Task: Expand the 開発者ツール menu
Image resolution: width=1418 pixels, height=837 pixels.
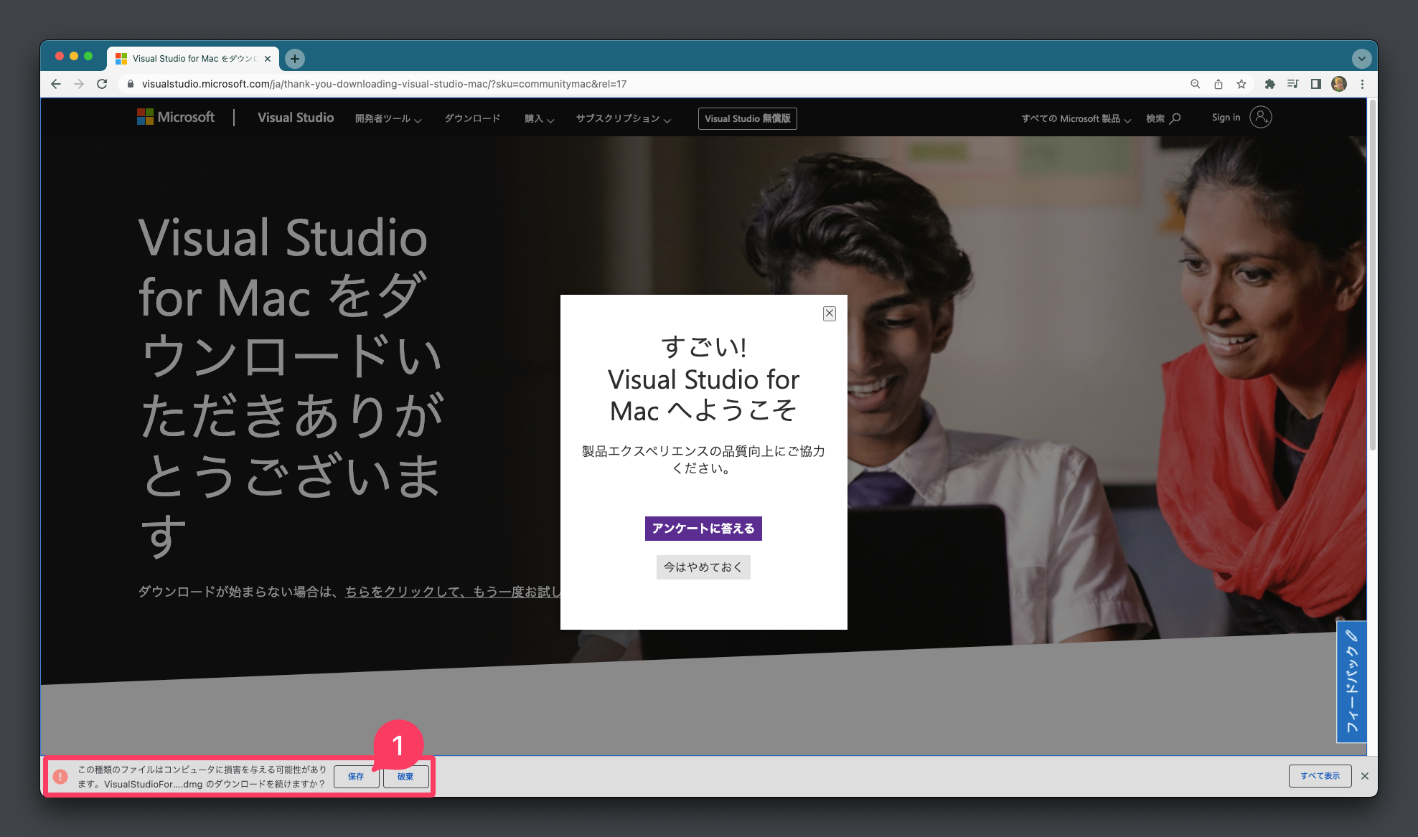Action: 388,118
